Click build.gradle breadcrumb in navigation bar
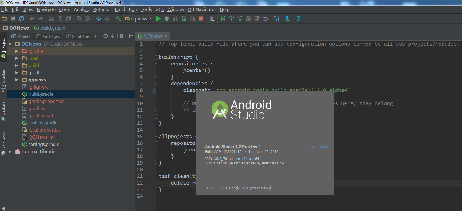The image size is (462, 211). coord(50,28)
